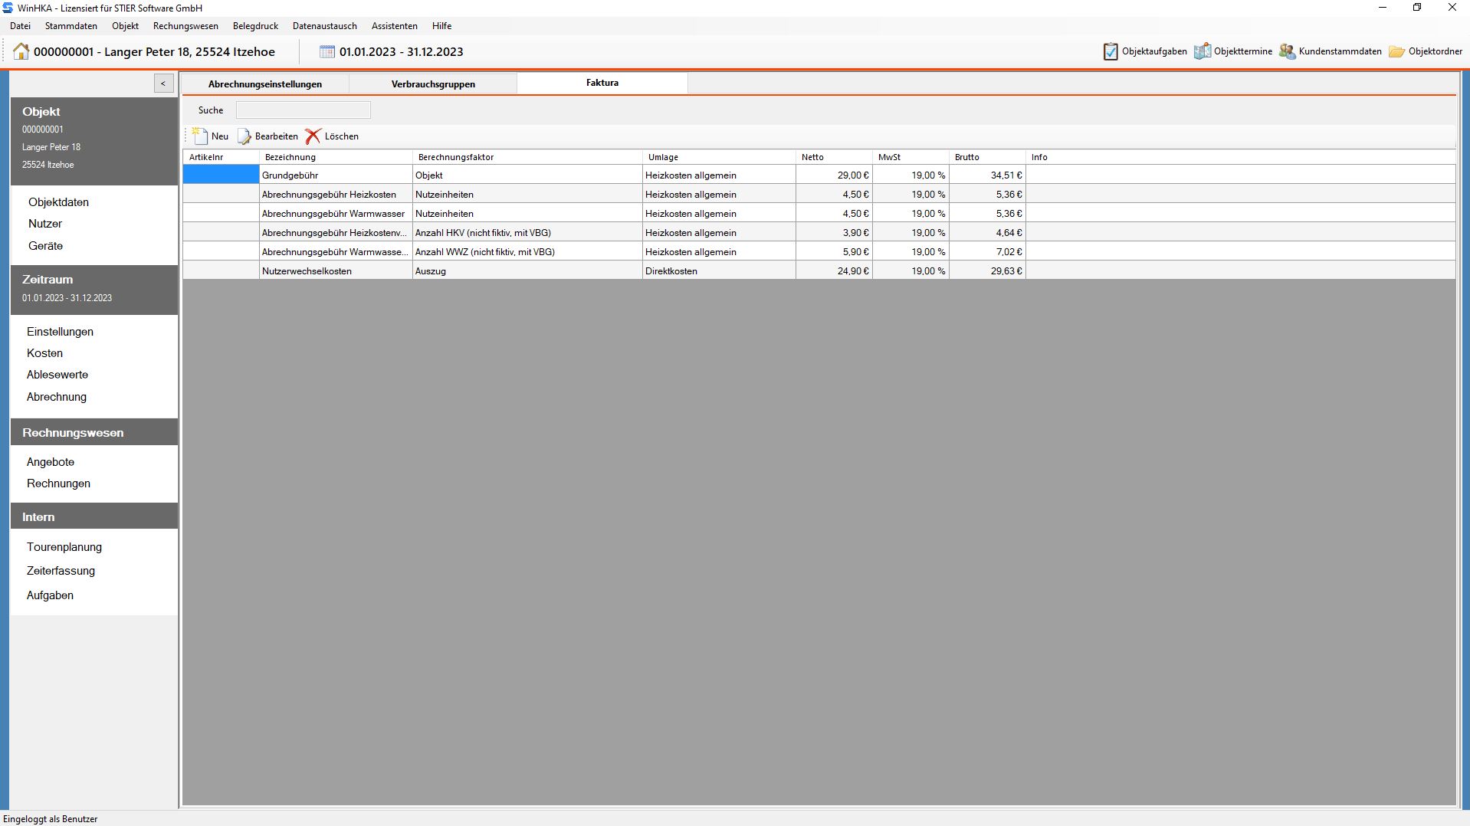1470x826 pixels.
Task: Click the calendar icon beside billing period
Action: [327, 51]
